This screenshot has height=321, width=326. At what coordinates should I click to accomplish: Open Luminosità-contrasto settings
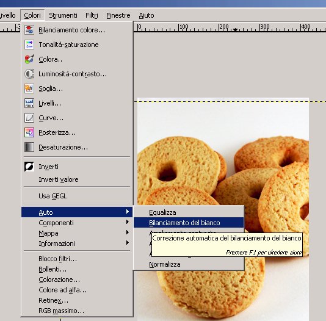[x=77, y=74]
